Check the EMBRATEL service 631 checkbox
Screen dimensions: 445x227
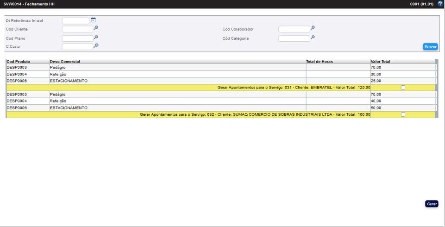pyautogui.click(x=403, y=88)
